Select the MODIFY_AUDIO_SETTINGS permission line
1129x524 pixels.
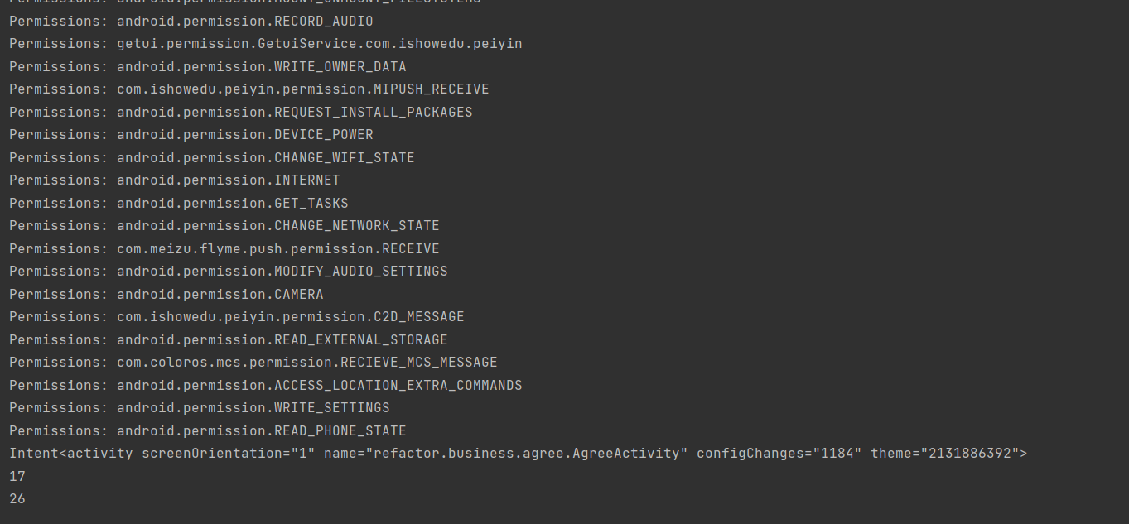click(x=229, y=271)
